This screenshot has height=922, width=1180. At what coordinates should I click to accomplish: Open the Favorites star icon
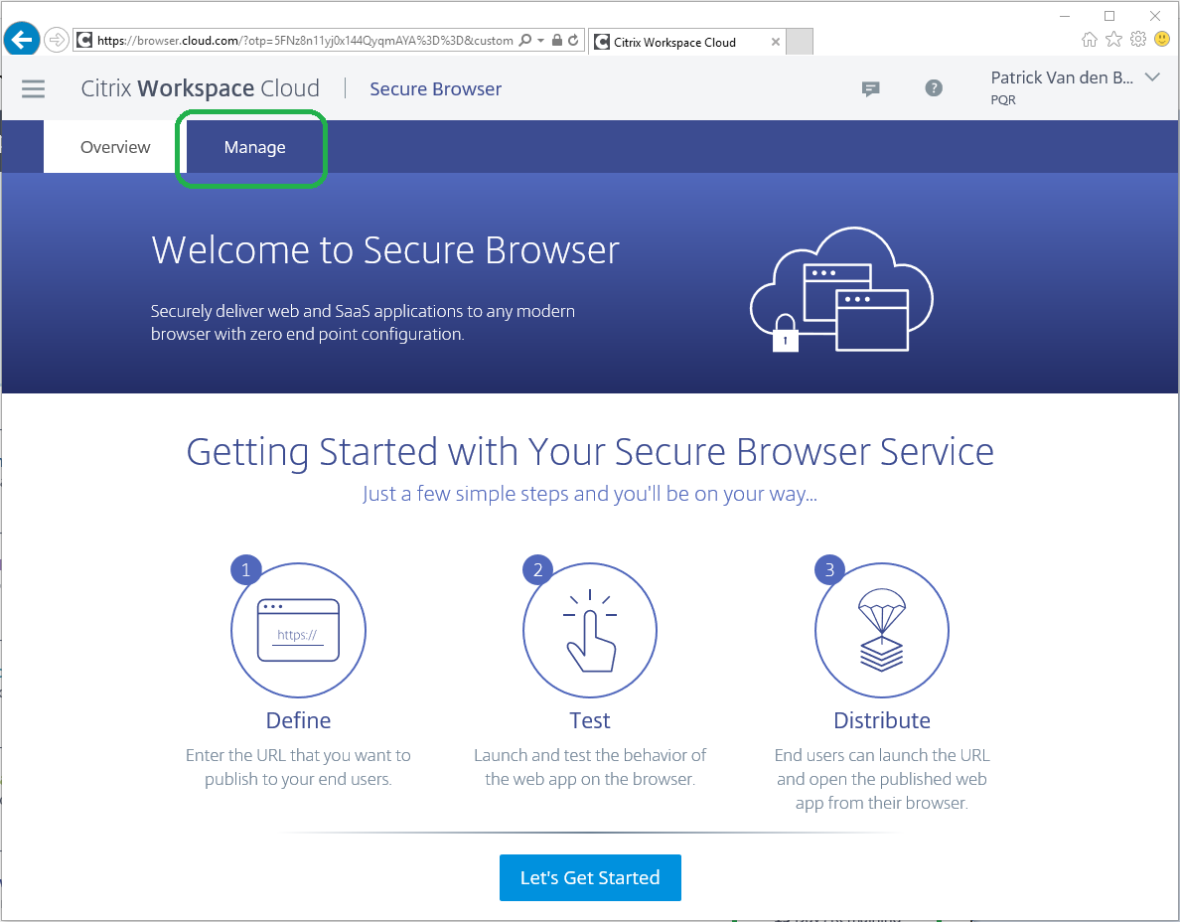1113,39
